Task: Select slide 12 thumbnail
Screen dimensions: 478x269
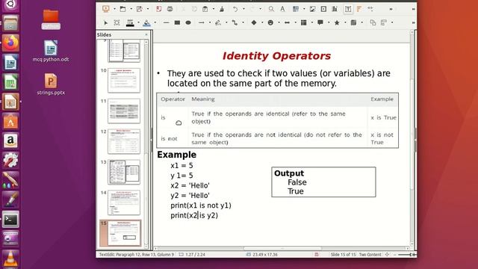Action: tap(124, 141)
